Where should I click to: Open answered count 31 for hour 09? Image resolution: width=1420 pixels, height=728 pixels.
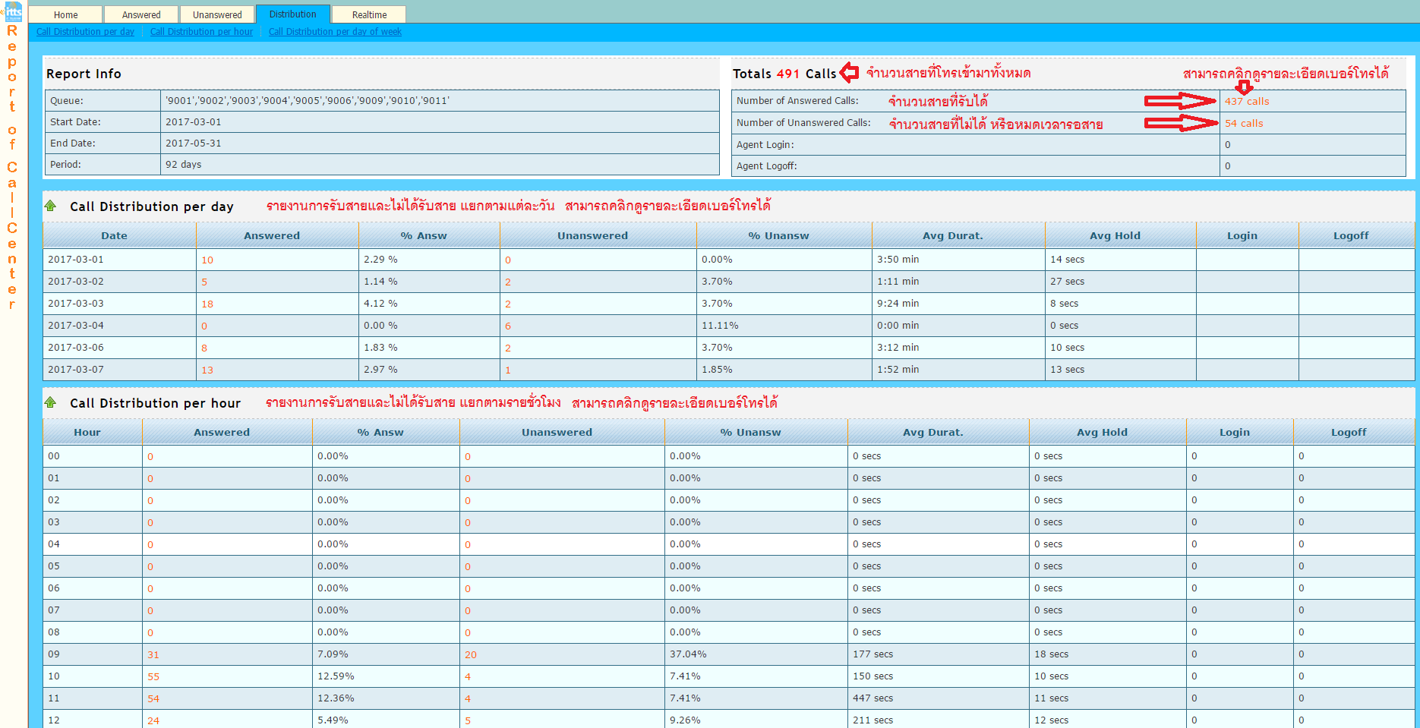(x=153, y=654)
